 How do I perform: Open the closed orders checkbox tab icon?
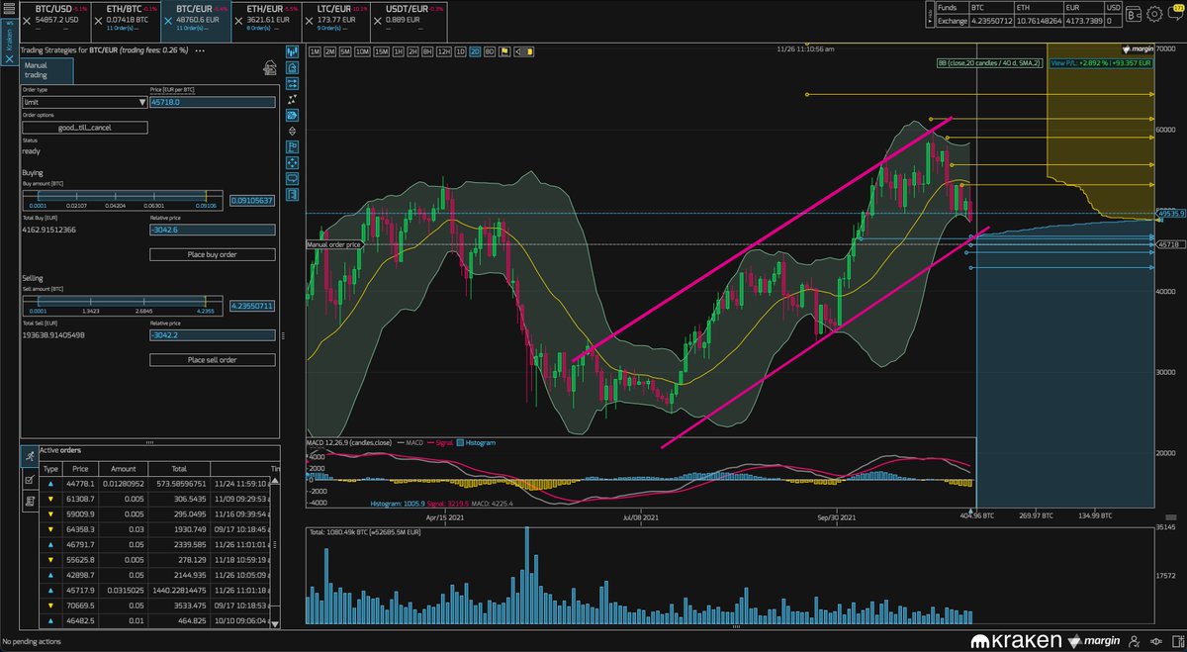tap(29, 480)
